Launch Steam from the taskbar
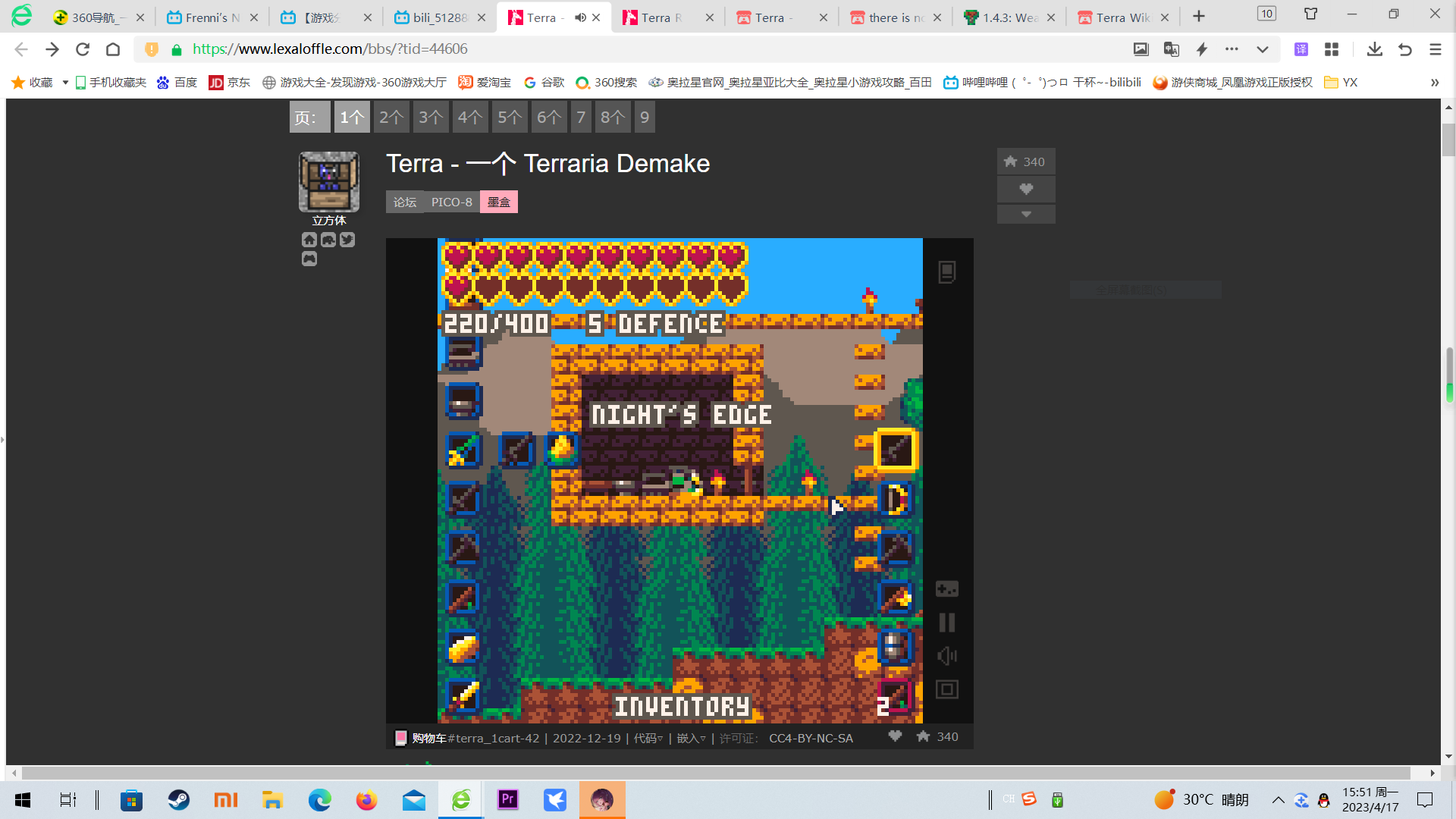 (179, 800)
